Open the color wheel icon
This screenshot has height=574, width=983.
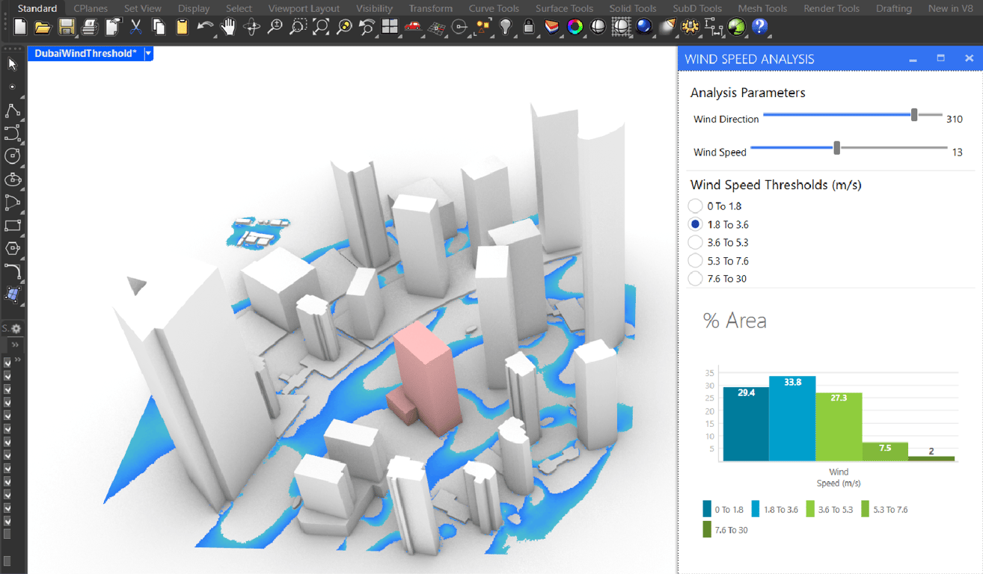(575, 28)
